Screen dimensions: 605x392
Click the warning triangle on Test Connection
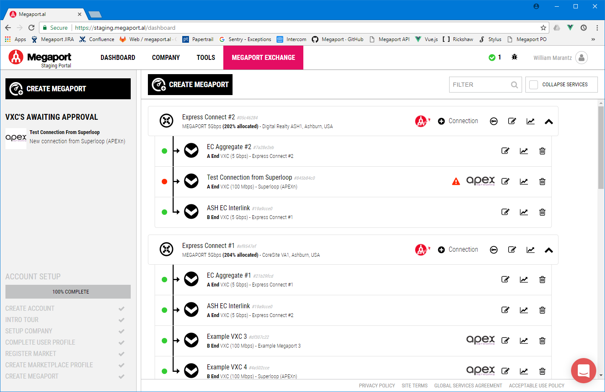(x=456, y=181)
